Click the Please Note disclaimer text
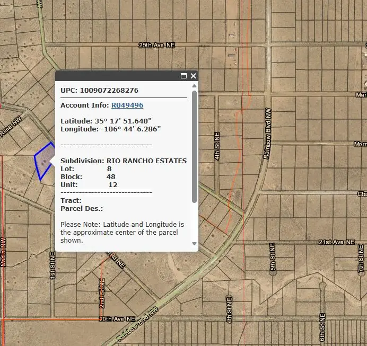 (x=122, y=232)
